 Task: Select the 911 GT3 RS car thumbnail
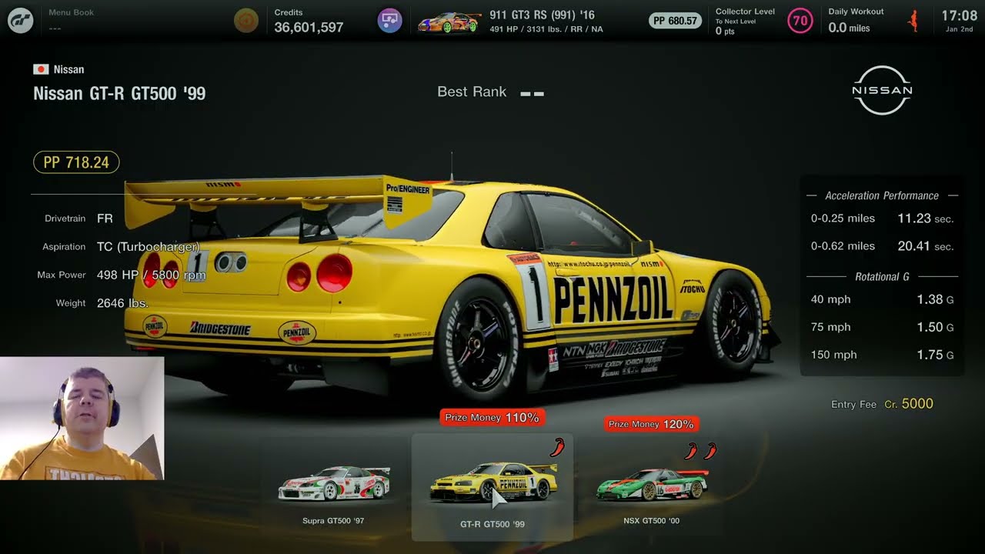(x=449, y=22)
